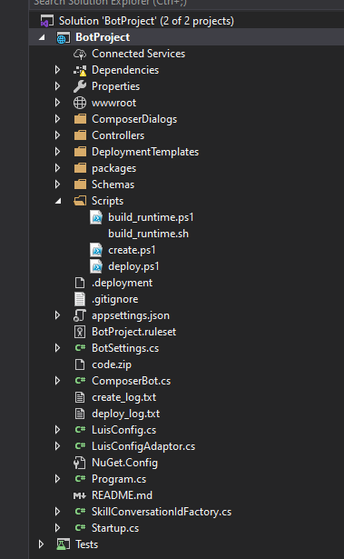Expand the SkillConversationIdFactory.cs node
The width and height of the screenshot is (344, 559).
58,512
